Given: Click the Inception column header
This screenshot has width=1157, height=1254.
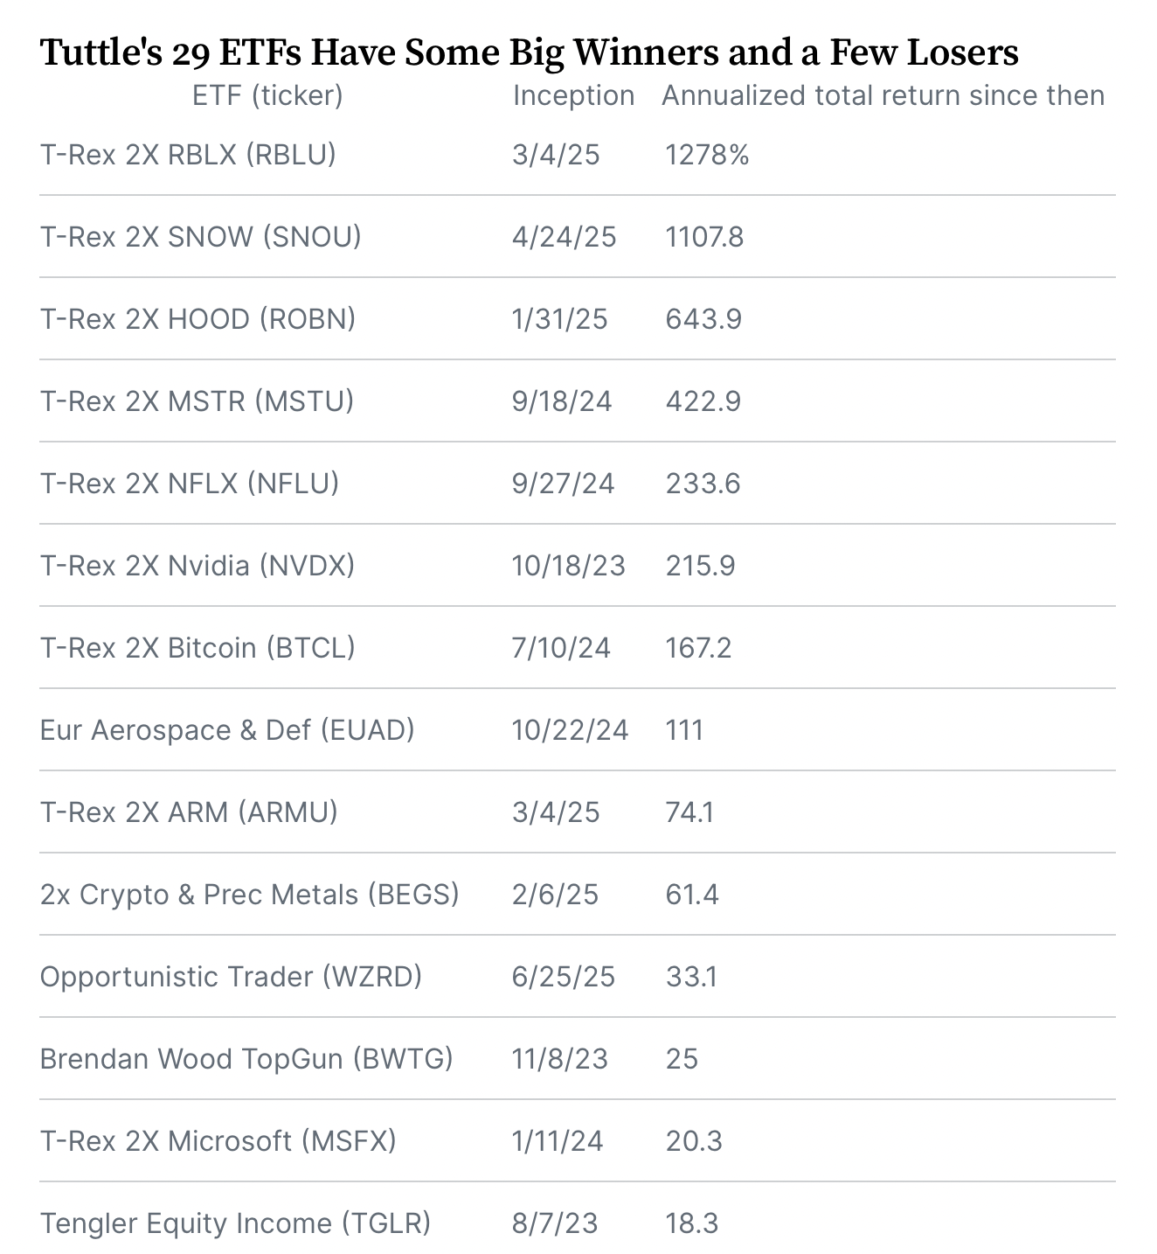Looking at the screenshot, I should point(573,95).
